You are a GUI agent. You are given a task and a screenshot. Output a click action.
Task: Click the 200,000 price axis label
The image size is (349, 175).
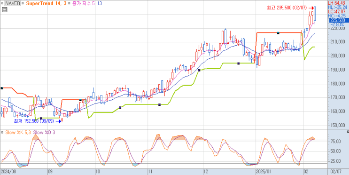337,56
